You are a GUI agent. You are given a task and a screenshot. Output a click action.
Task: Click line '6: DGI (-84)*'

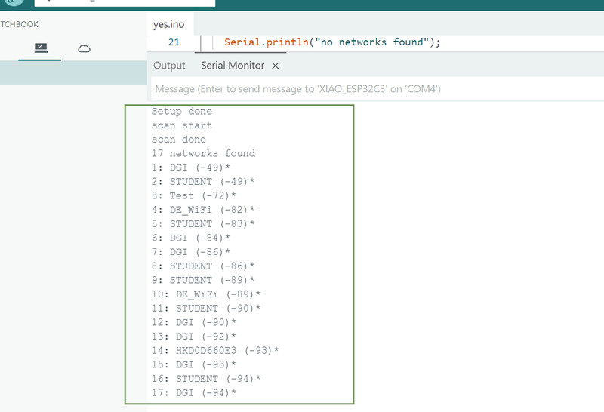[191, 238]
